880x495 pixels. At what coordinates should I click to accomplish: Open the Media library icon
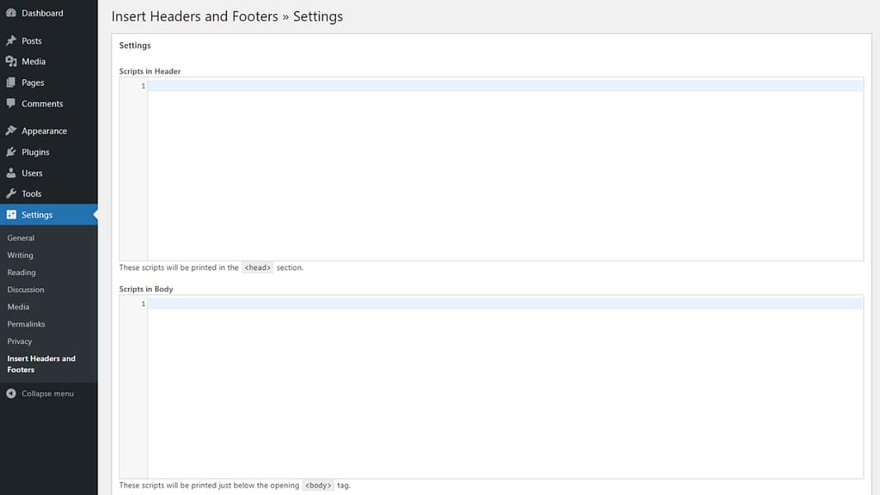coord(12,61)
